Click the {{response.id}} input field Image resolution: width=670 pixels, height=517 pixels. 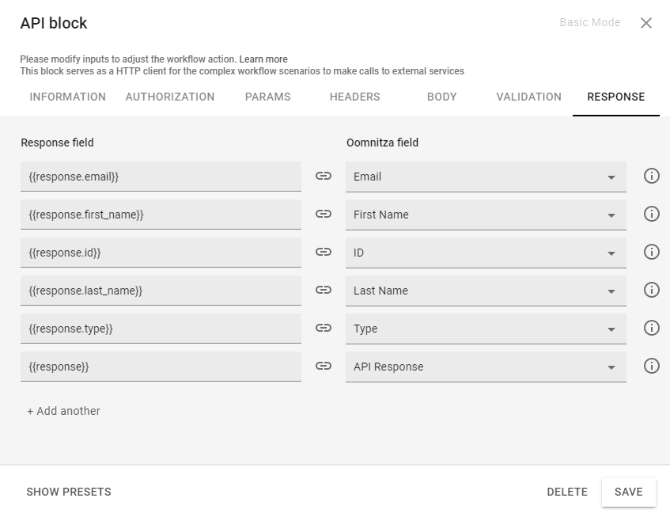pos(161,252)
